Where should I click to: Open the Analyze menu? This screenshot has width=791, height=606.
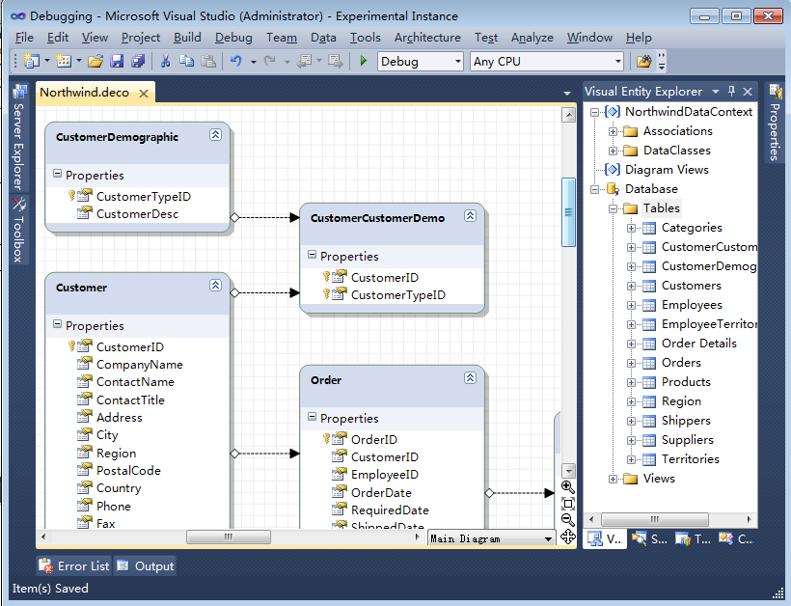coord(532,38)
